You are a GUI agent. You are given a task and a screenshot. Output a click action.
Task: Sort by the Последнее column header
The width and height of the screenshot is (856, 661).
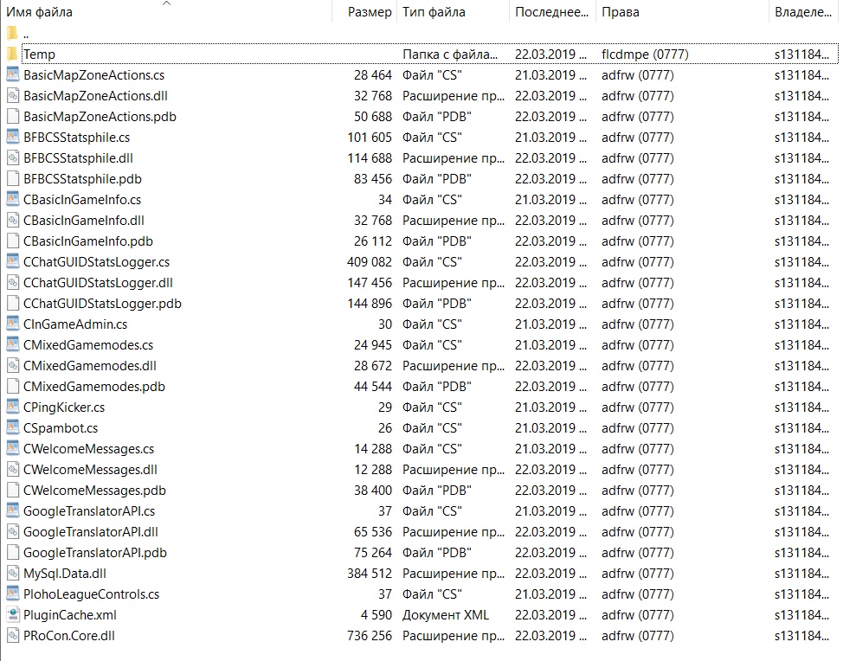coord(552,12)
